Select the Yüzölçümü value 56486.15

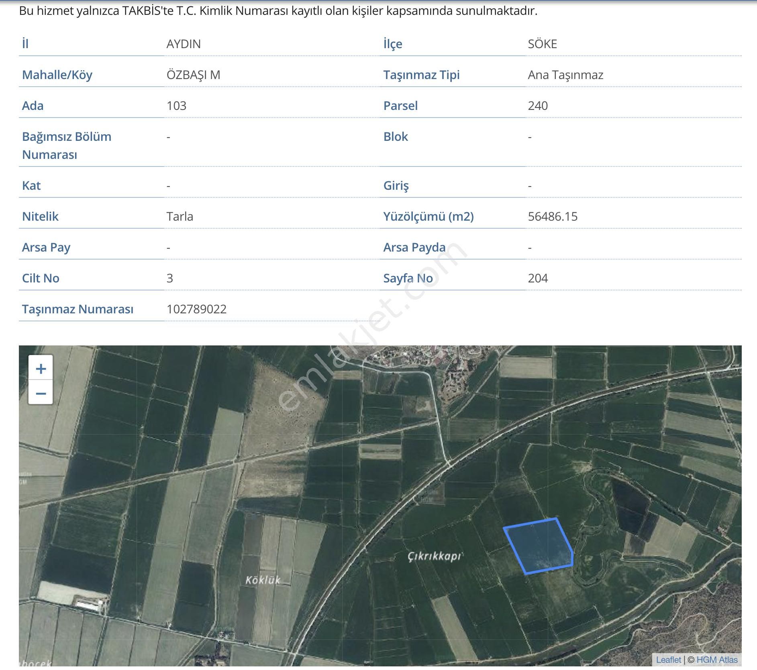pos(553,216)
